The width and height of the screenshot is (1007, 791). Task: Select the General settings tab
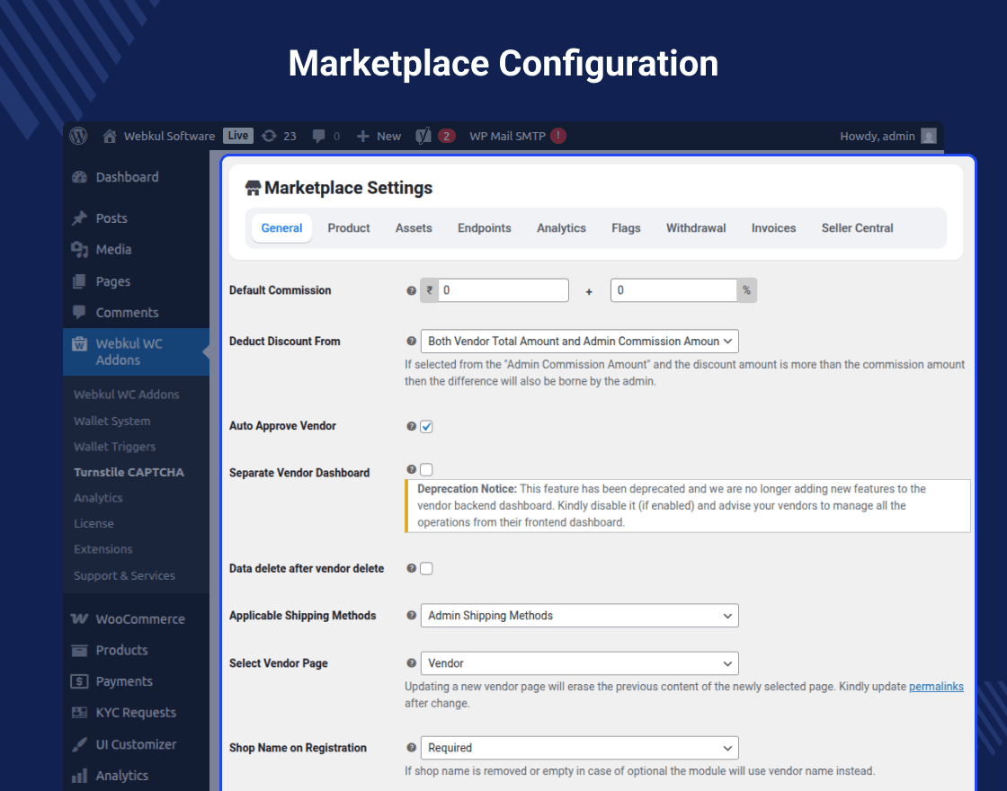(281, 228)
